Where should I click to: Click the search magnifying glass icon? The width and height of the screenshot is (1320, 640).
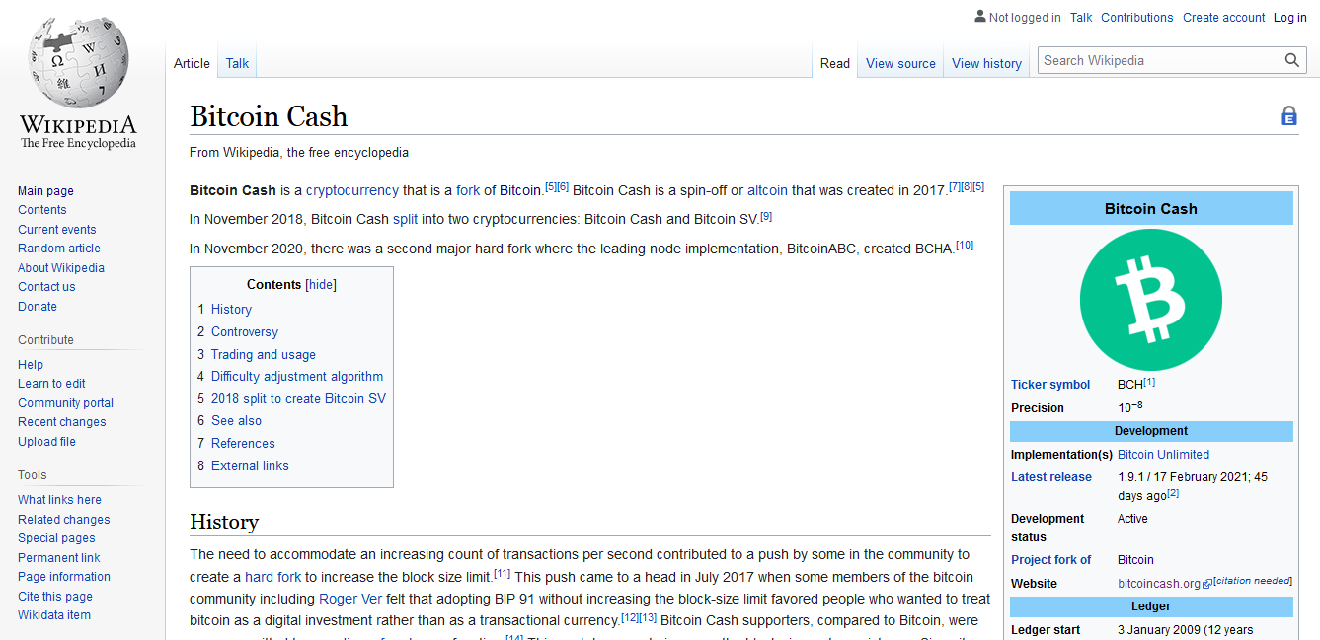(x=1292, y=61)
